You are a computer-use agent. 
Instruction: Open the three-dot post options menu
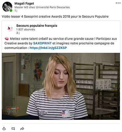coord(118,3)
